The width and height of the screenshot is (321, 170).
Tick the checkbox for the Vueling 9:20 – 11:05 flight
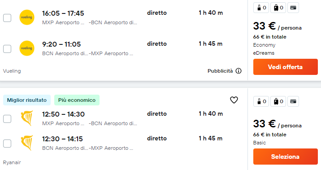(x=7, y=49)
